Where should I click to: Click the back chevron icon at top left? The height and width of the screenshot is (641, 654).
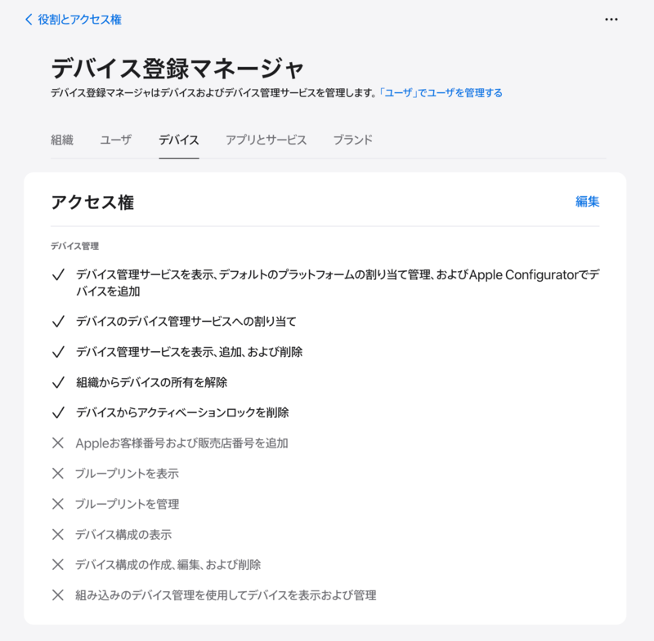click(29, 19)
